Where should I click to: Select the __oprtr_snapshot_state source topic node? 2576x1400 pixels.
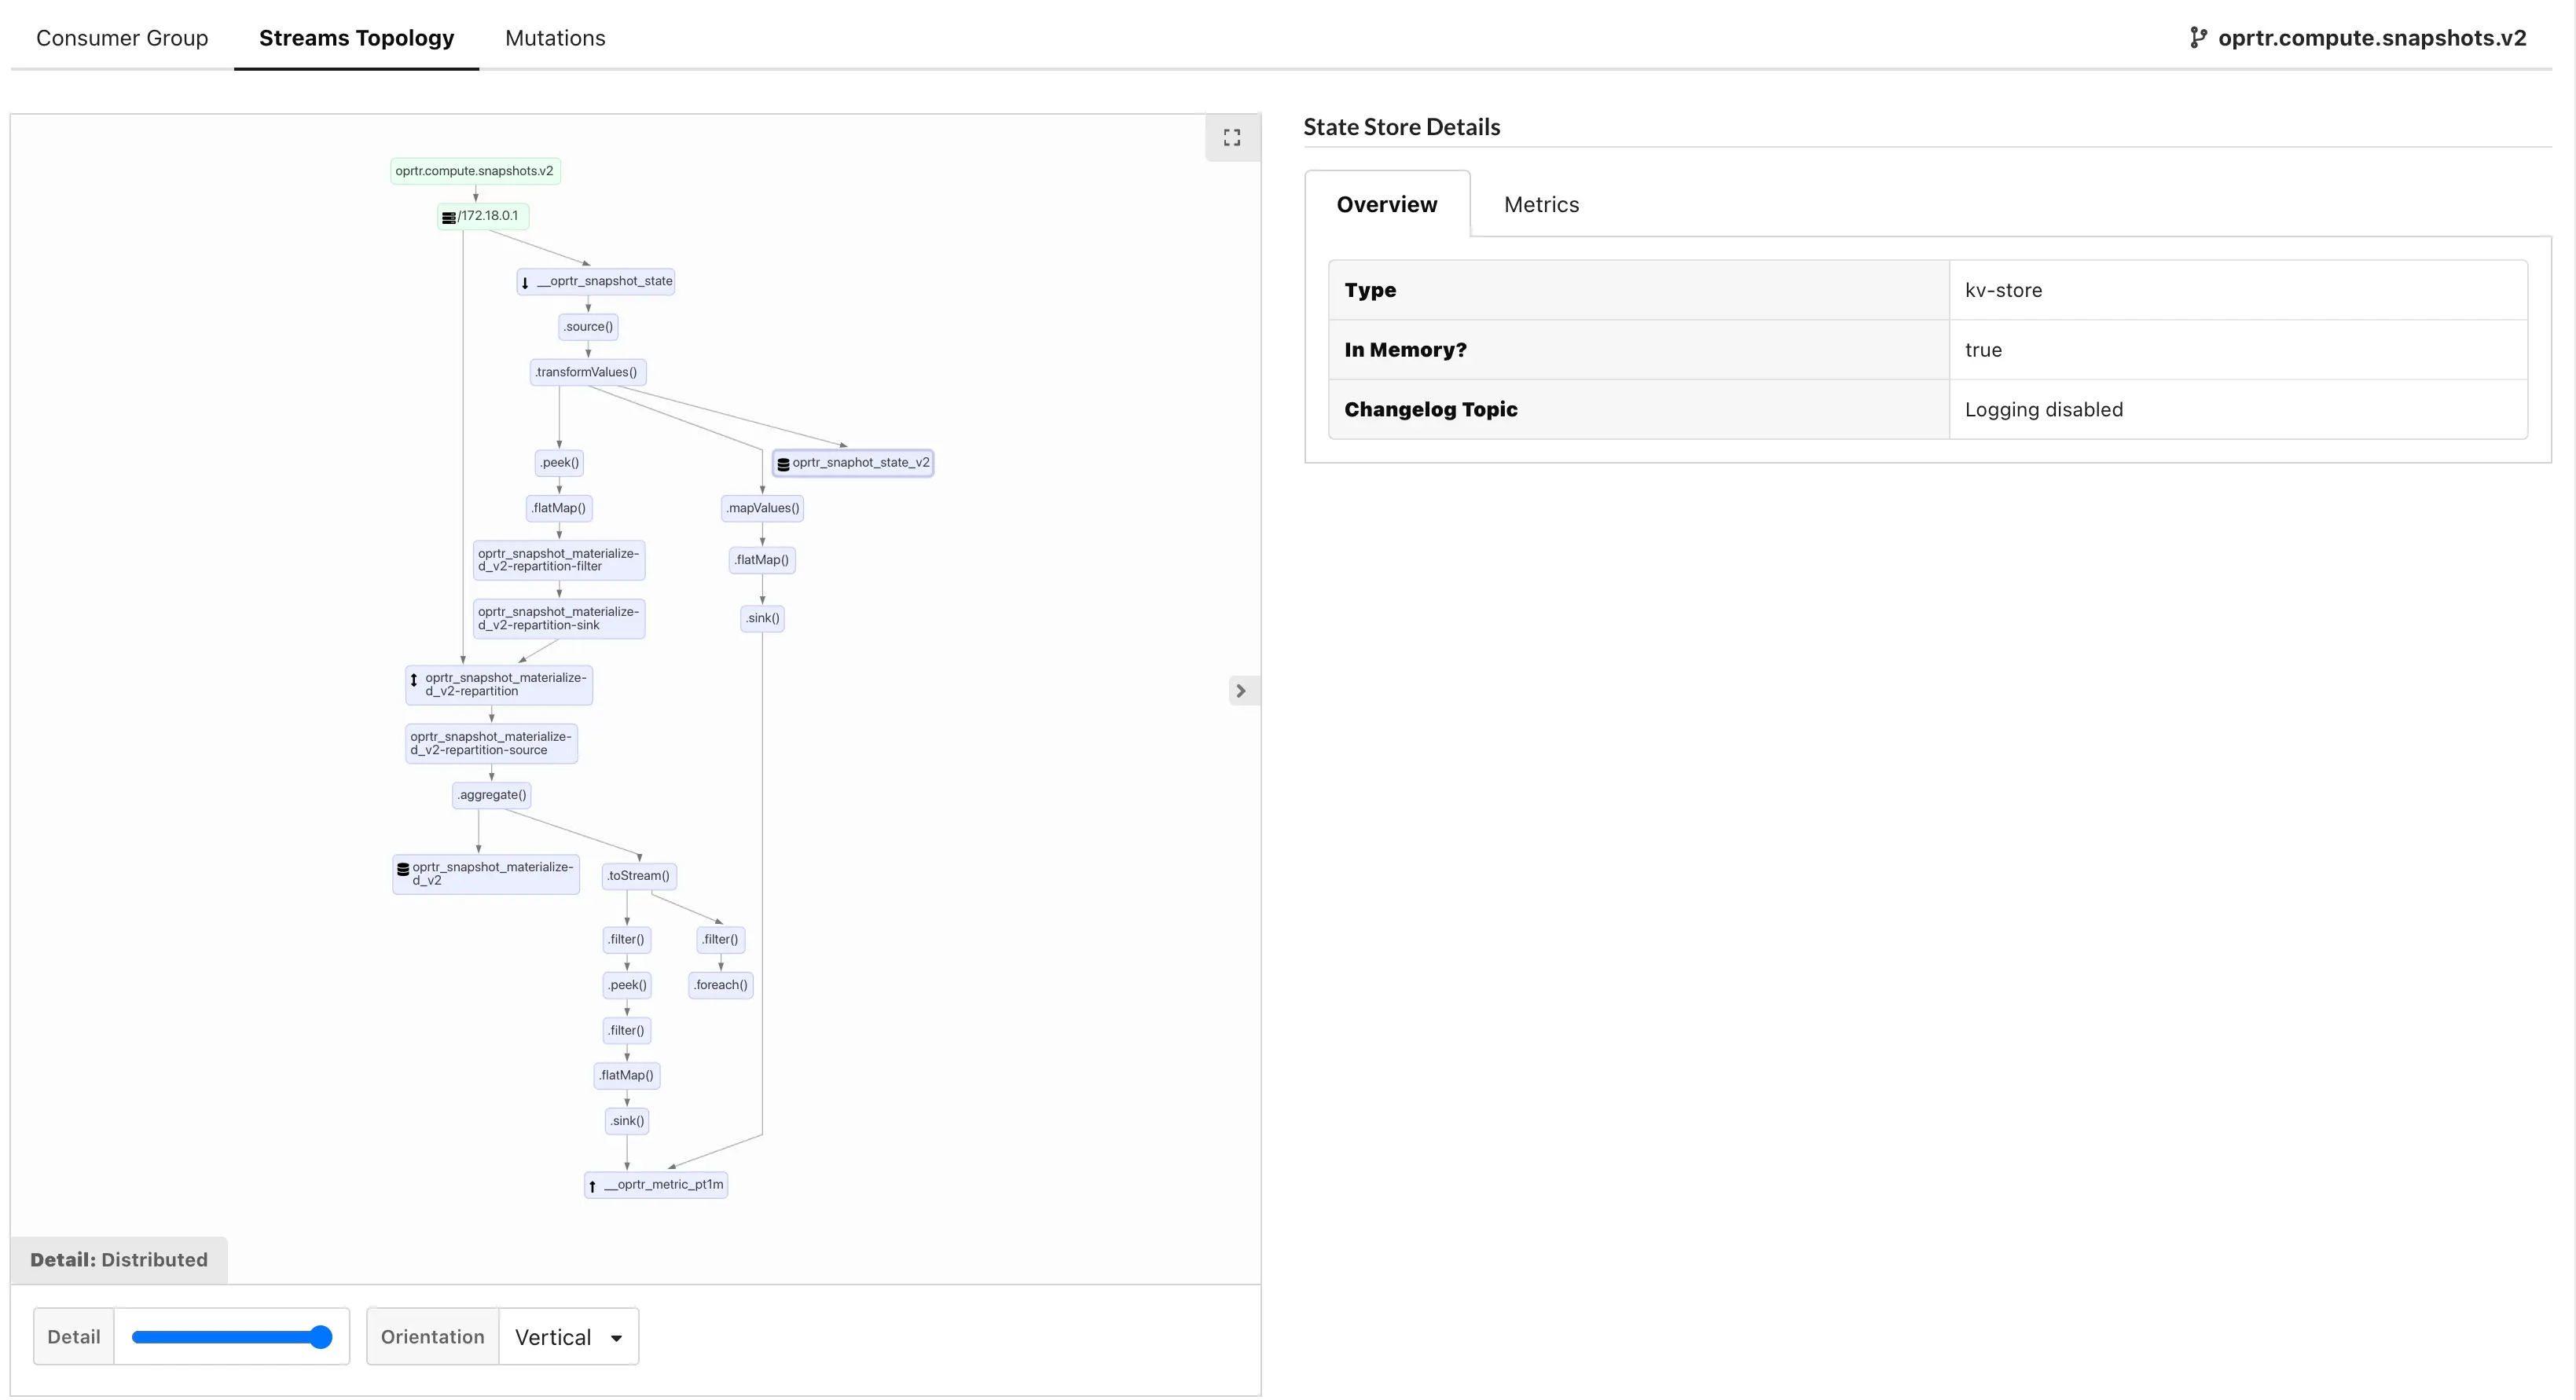pos(596,282)
